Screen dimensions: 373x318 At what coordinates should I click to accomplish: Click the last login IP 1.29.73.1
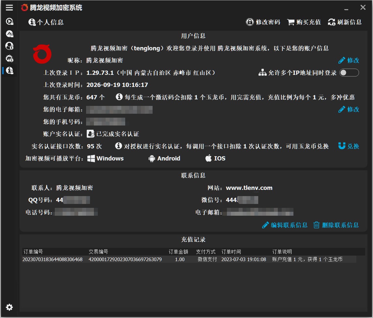point(100,73)
